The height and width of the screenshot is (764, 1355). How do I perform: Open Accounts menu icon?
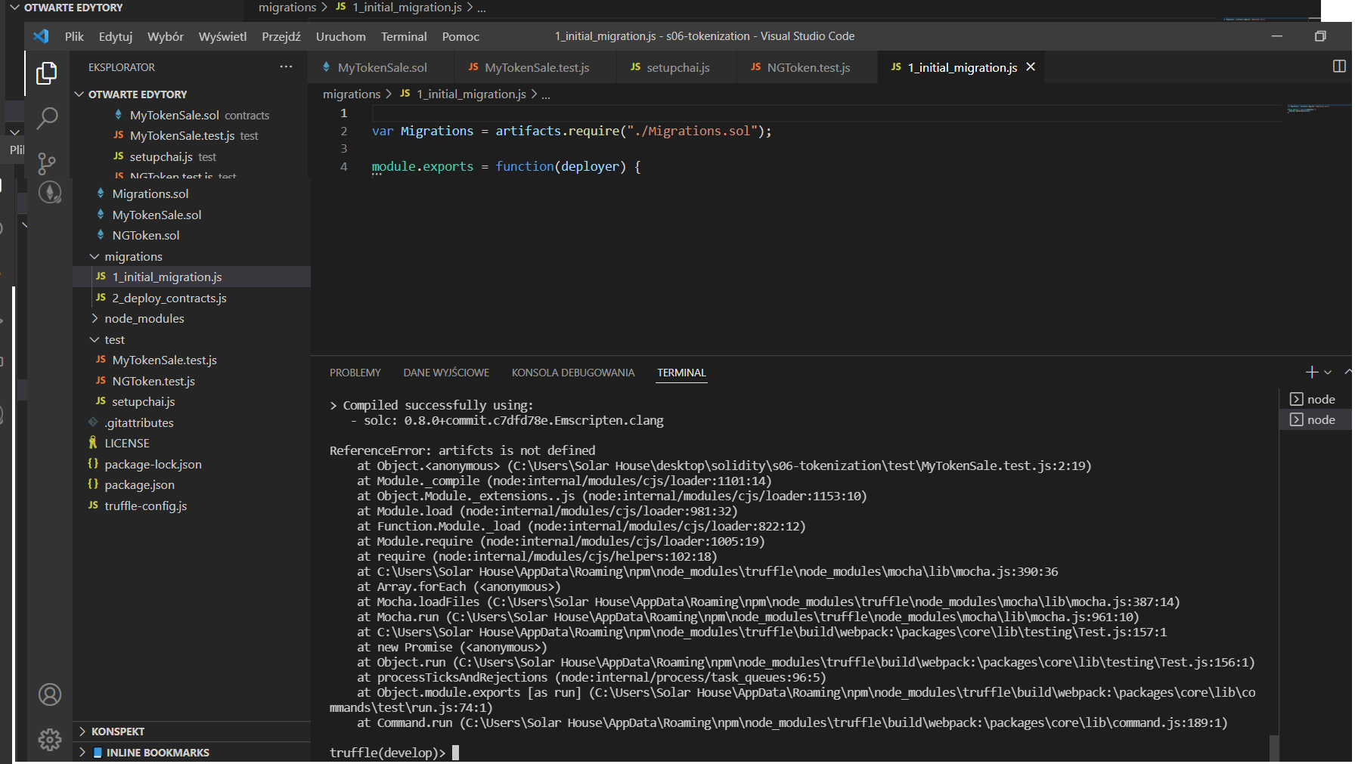(x=50, y=694)
